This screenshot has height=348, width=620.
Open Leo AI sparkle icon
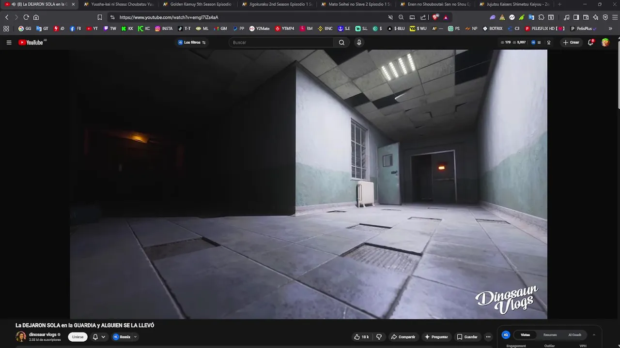click(595, 17)
